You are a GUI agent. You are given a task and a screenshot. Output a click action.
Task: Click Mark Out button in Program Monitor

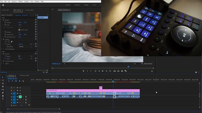point(91,71)
